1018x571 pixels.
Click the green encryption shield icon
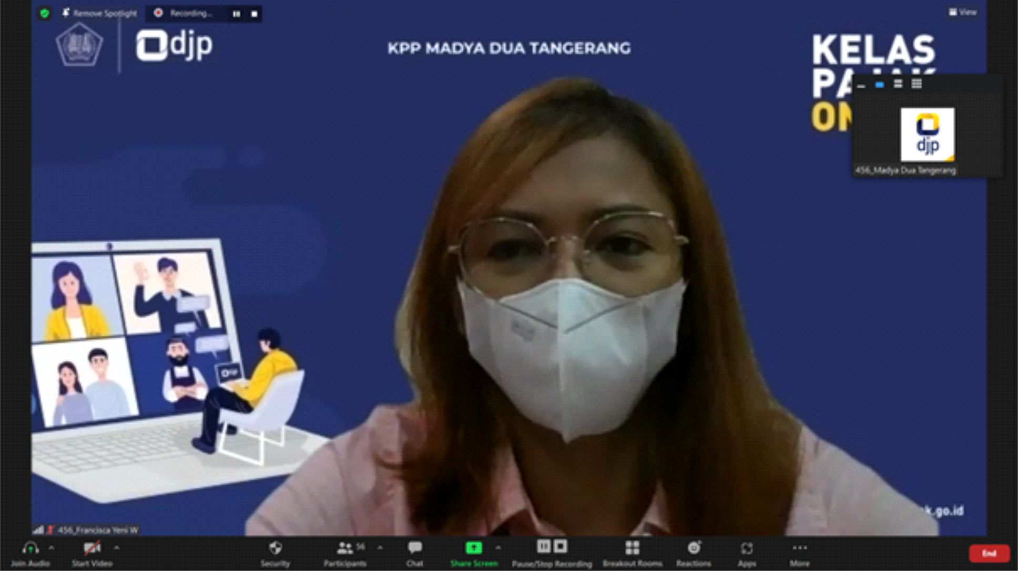(x=45, y=13)
